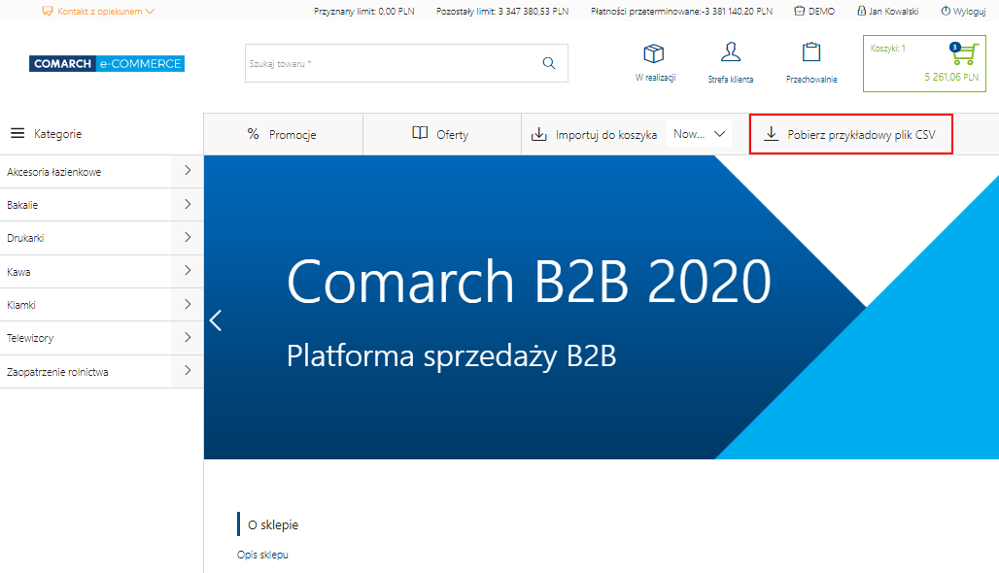999x573 pixels.
Task: Expand Kontakt z opiekunem dropdown
Action: tap(150, 11)
